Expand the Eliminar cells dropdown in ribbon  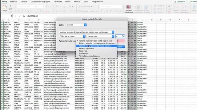click(164, 9)
